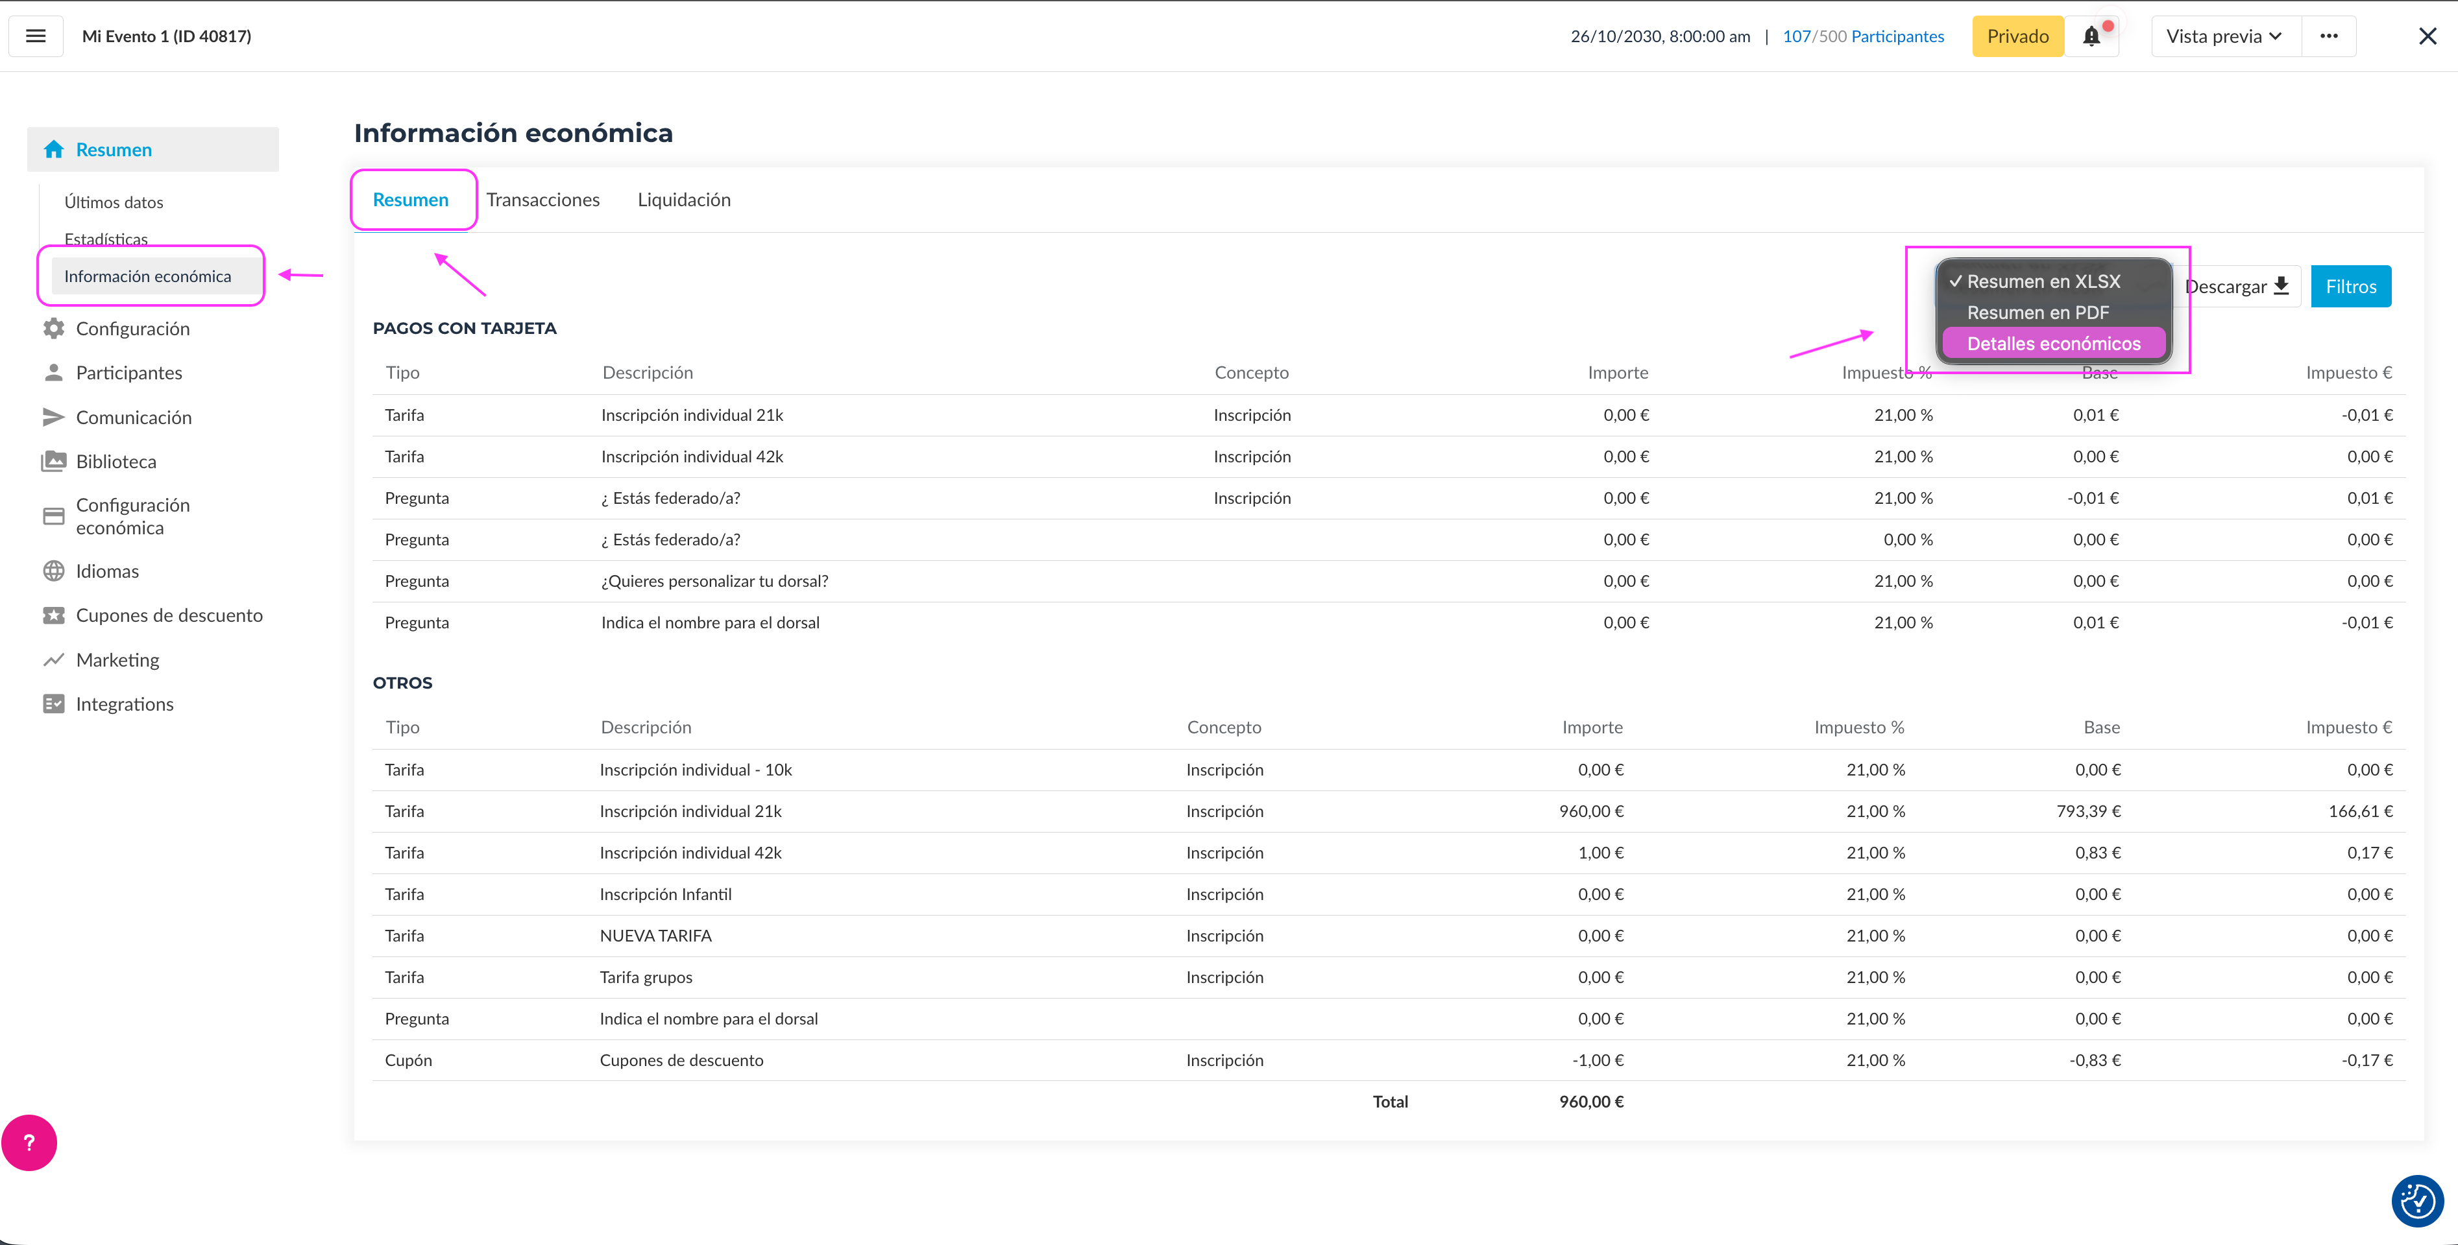Open the pink help question mark button
The height and width of the screenshot is (1245, 2458).
29,1142
